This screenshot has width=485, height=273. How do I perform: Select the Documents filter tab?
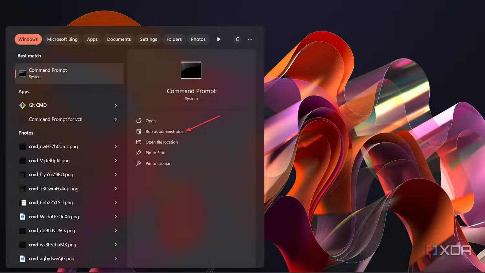tap(119, 39)
